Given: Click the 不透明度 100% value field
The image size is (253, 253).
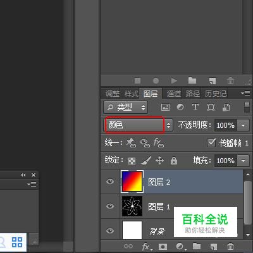Looking at the screenshot, I should pos(225,125).
